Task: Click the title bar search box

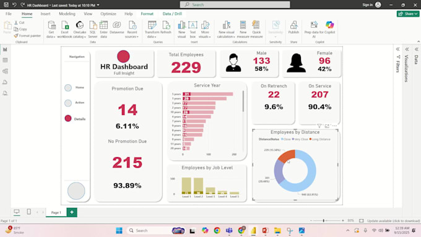Action: 235,4
